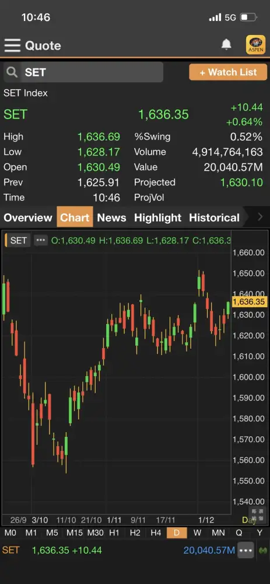Click the 1,636.35 price marker on axis
This screenshot has height=584, width=270.
point(249,301)
